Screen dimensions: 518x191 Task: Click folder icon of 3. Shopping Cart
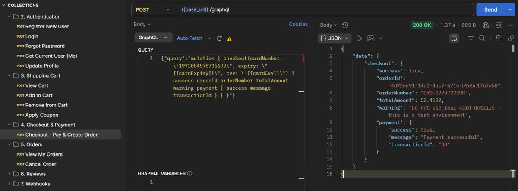click(x=16, y=75)
